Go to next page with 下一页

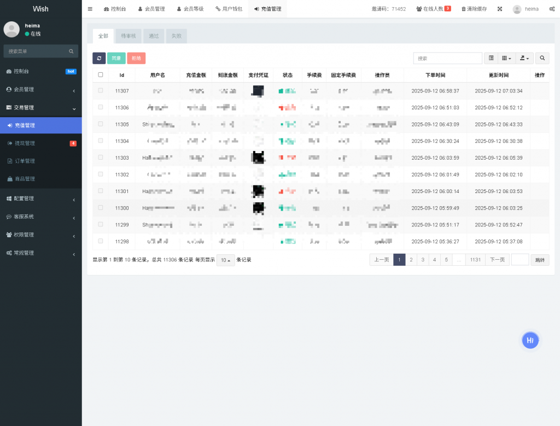pyautogui.click(x=497, y=260)
